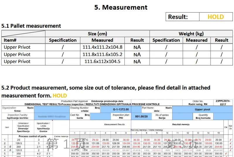Viewport: 234px width, 157px height.
Task: Click the 'No.of series Serija' label
Action: click(x=162, y=116)
